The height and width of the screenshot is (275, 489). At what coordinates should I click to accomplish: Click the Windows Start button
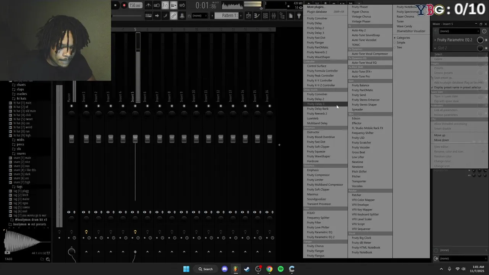[x=186, y=269]
